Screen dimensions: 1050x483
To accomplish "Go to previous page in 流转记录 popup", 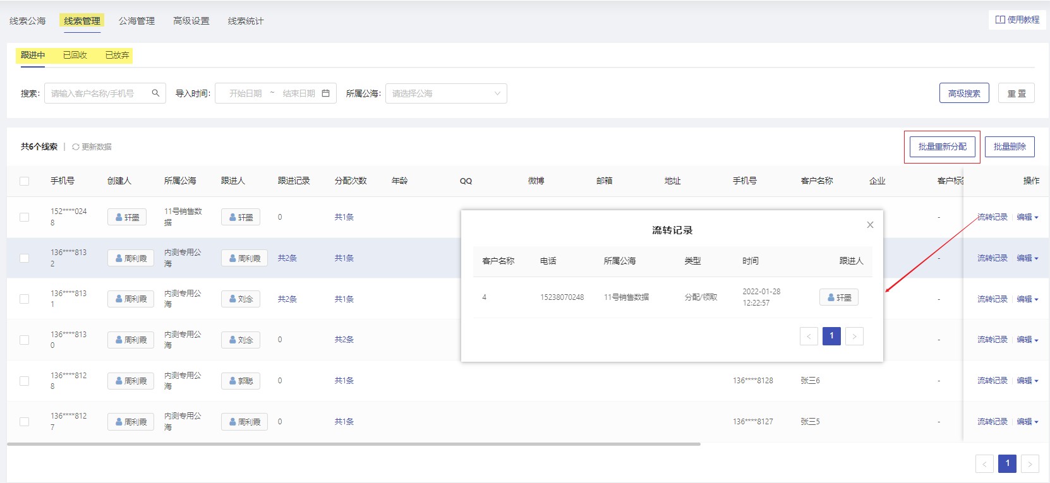I will (x=809, y=337).
